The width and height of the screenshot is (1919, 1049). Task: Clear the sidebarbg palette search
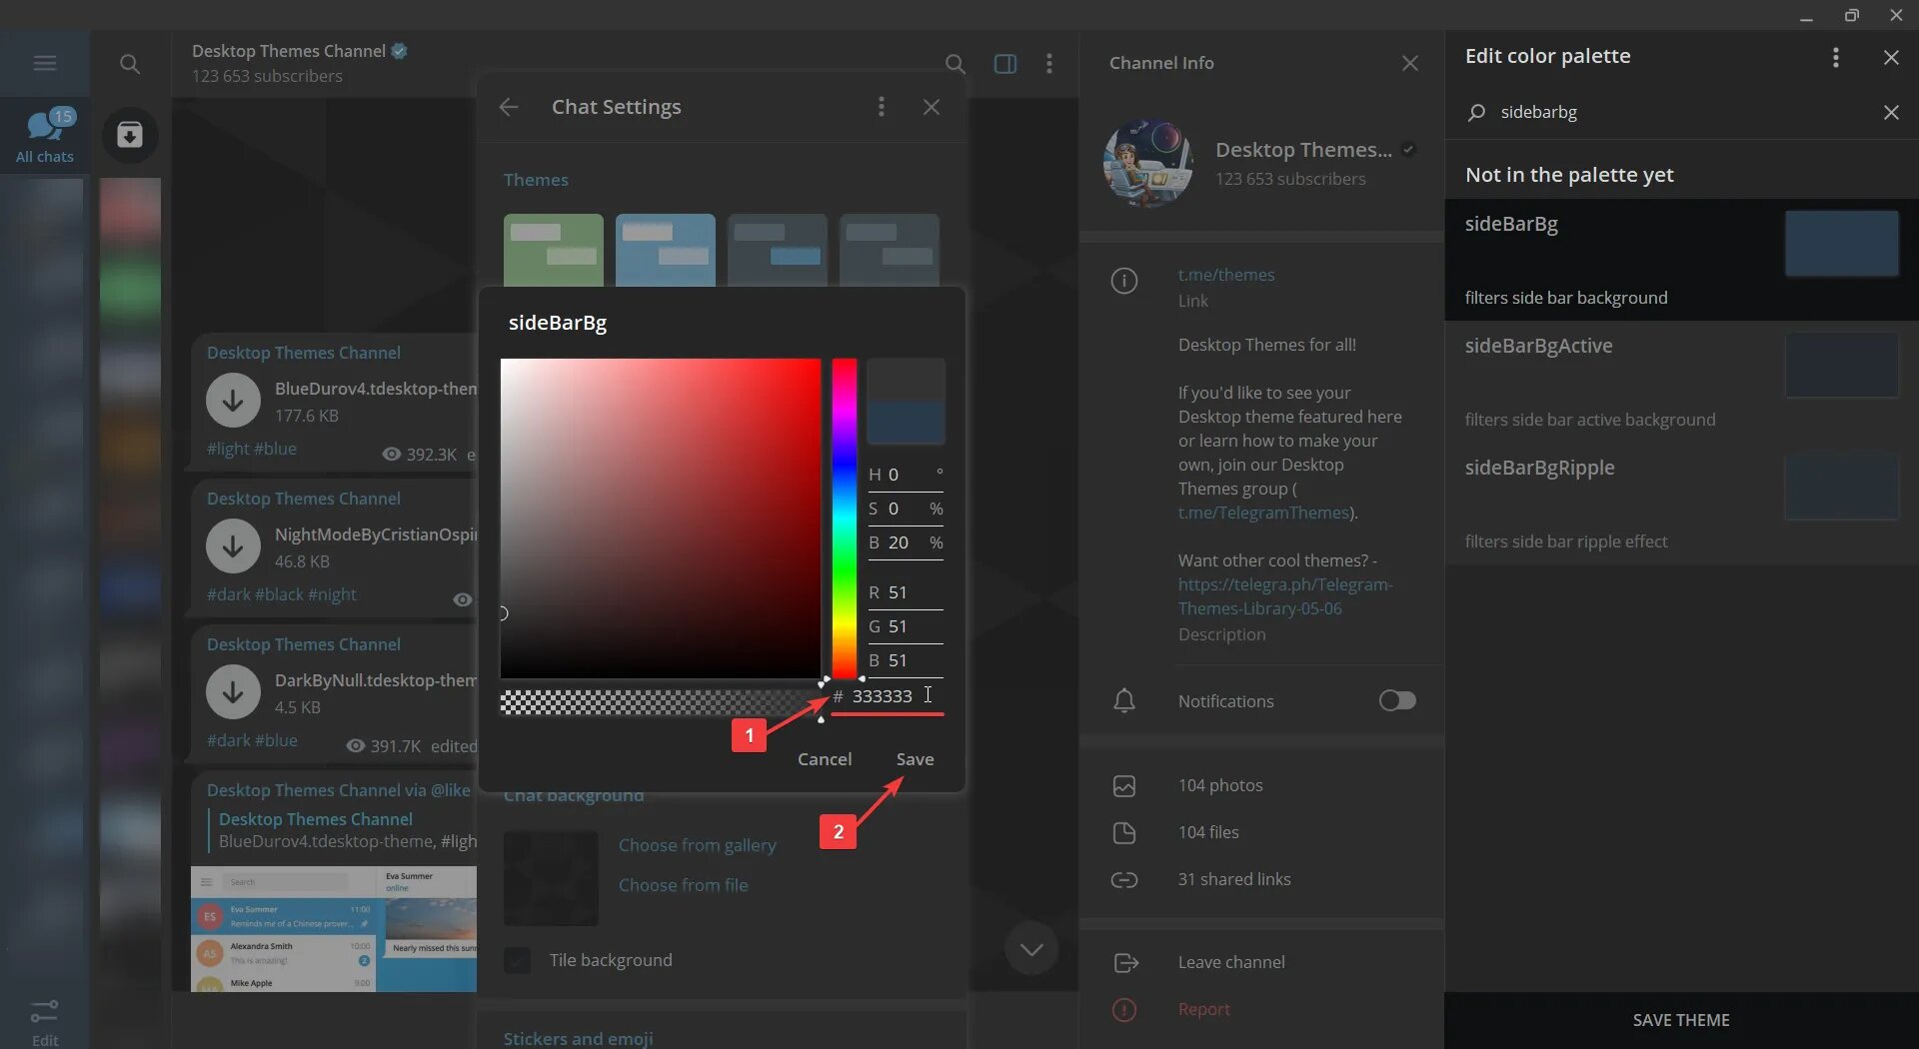1891,112
